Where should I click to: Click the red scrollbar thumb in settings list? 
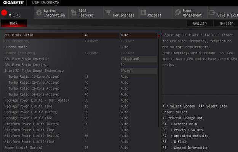(x=159, y=36)
